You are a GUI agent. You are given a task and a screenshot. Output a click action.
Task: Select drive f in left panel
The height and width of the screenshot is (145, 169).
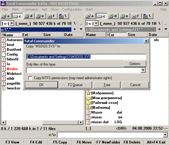pyautogui.click(x=52, y=16)
